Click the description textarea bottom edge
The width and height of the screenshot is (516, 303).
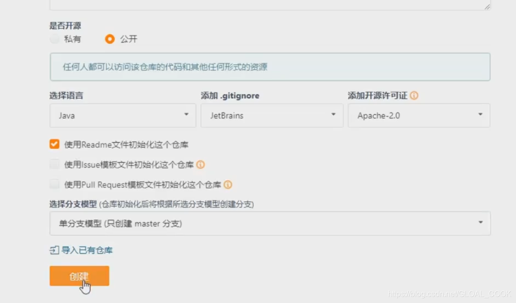[270, 10]
